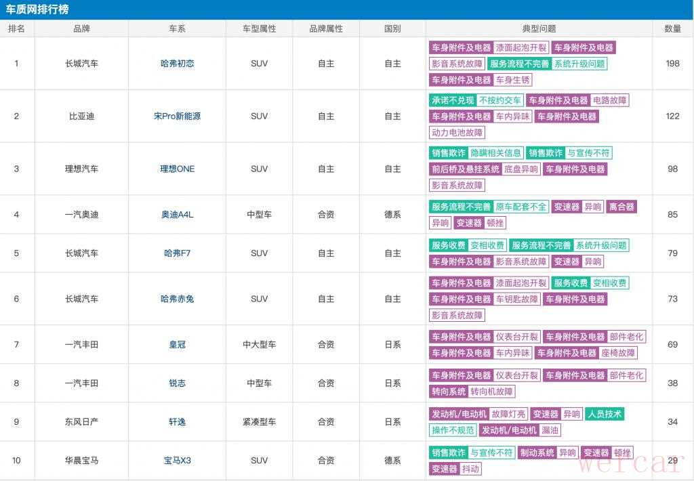Open the 理想ONE model link
694x481 pixels.
pos(177,169)
